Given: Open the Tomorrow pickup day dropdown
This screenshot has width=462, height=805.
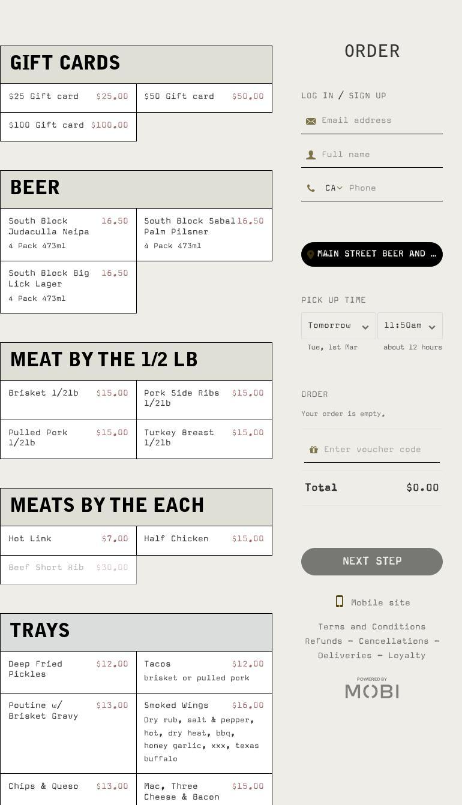Looking at the screenshot, I should (x=338, y=326).
